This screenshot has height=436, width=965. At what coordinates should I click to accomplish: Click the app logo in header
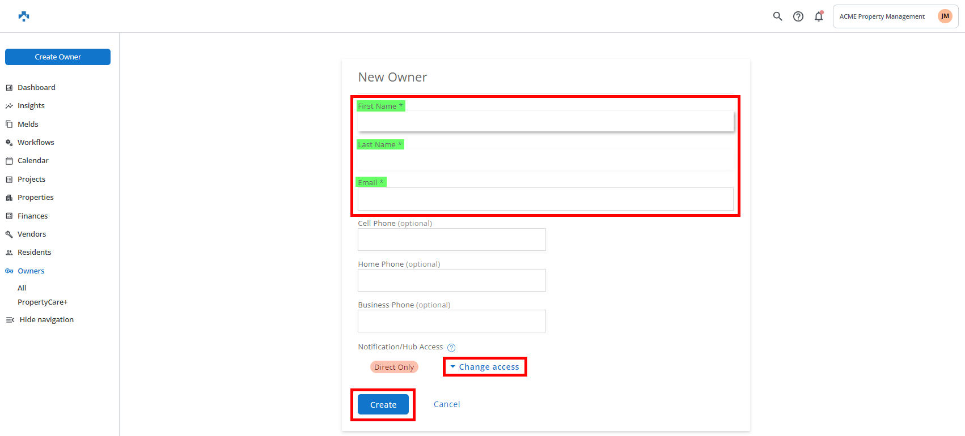point(24,16)
